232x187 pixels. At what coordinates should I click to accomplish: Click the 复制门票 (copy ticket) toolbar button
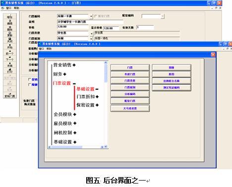10,95
